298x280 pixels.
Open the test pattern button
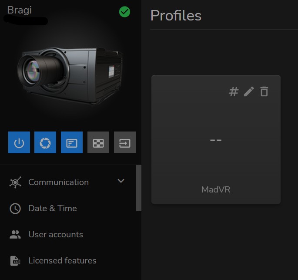[x=98, y=142]
